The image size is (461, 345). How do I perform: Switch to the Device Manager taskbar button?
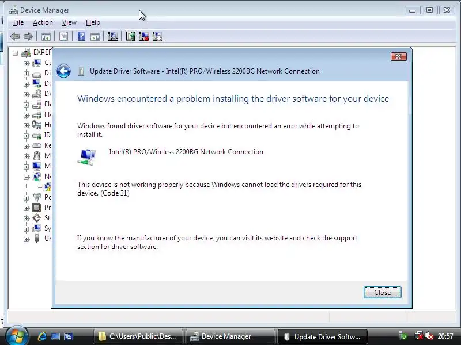pyautogui.click(x=231, y=336)
